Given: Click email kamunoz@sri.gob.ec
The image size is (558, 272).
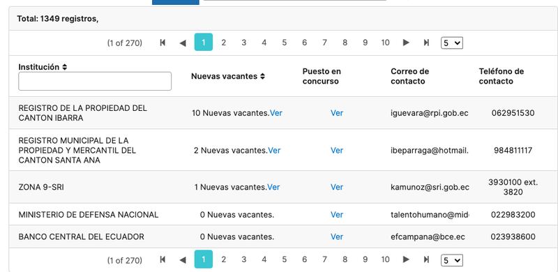Looking at the screenshot, I should click(x=430, y=188).
